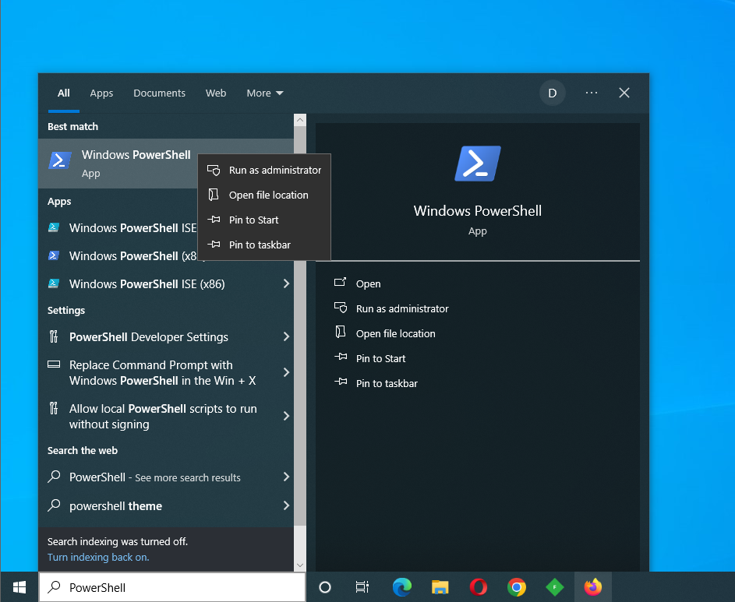Expand PowerShell Developer Settings chevron
Viewport: 735px width, 602px height.
[x=286, y=336]
